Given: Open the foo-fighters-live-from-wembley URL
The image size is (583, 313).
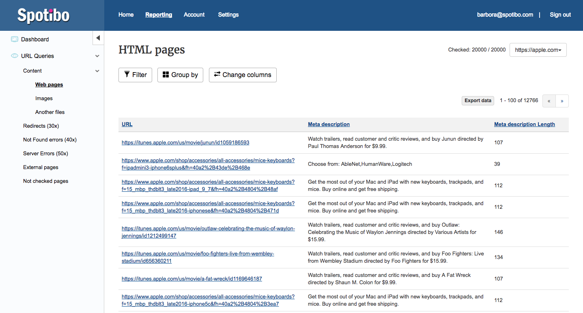Looking at the screenshot, I should coord(198,257).
